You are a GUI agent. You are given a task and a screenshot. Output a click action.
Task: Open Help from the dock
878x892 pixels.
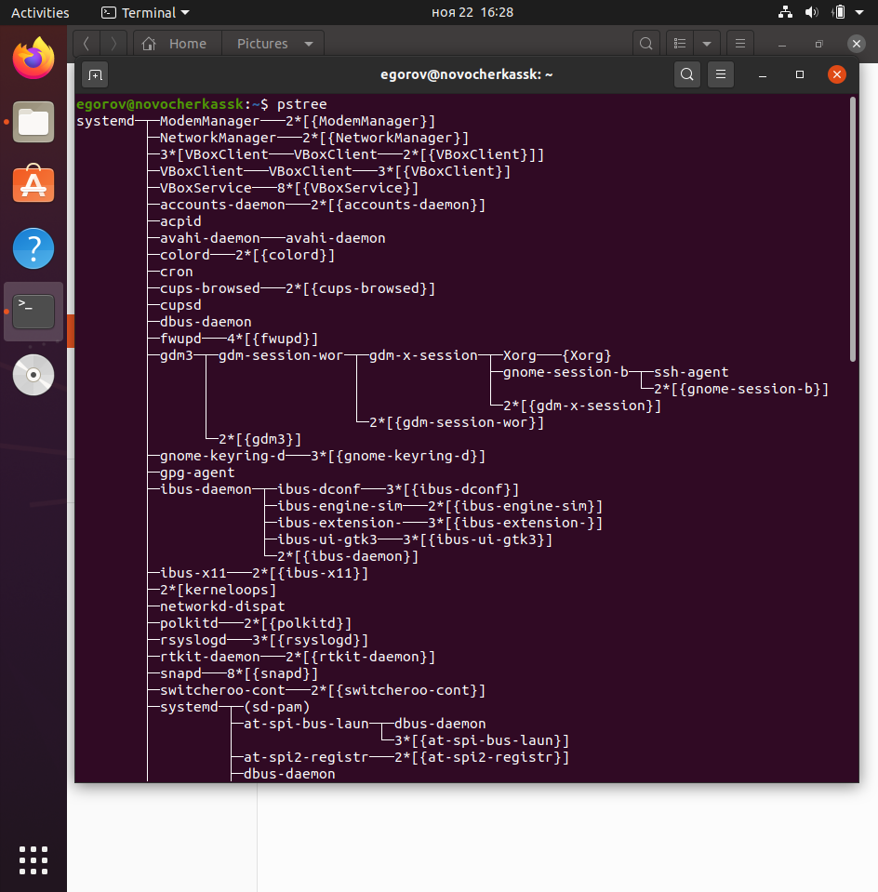(33, 248)
